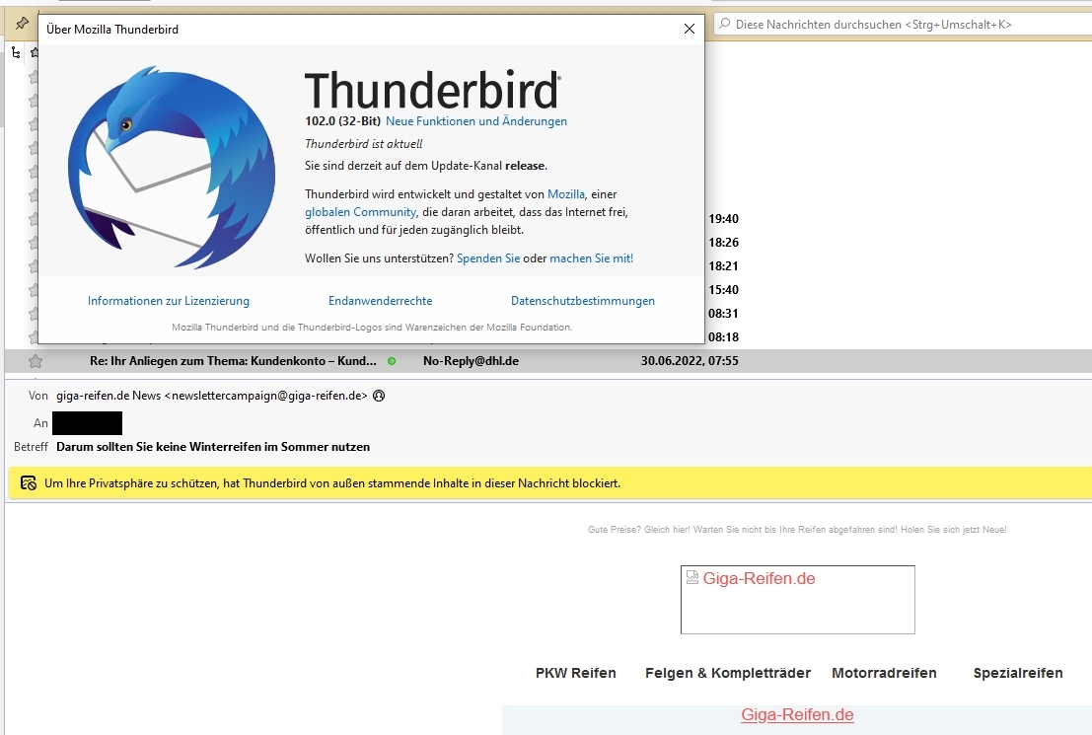Click the Spenden Sie link

(488, 258)
